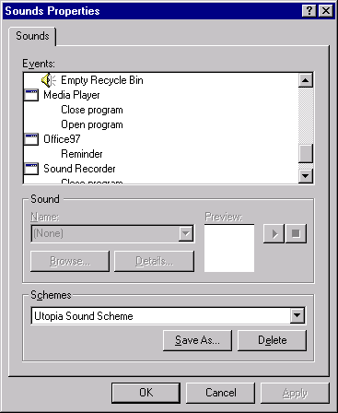Click the speaker icon beside Empty Recycle Bin
This screenshot has width=338, height=413.
pyautogui.click(x=49, y=80)
